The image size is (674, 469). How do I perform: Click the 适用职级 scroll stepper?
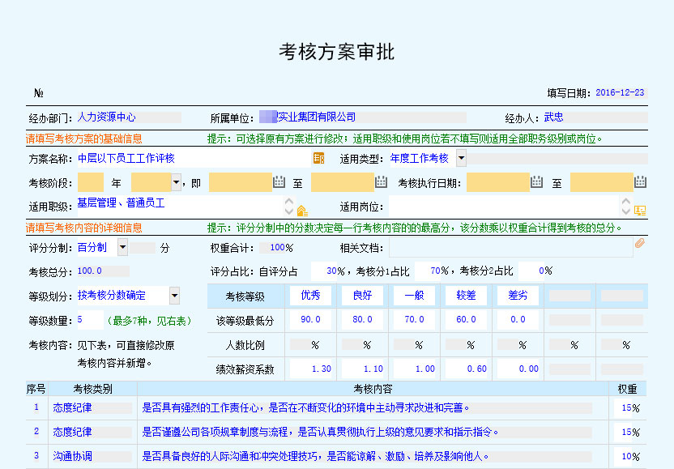point(289,207)
